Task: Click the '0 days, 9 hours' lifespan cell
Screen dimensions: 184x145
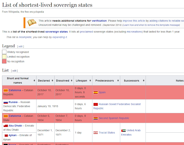Action: pos(83,118)
